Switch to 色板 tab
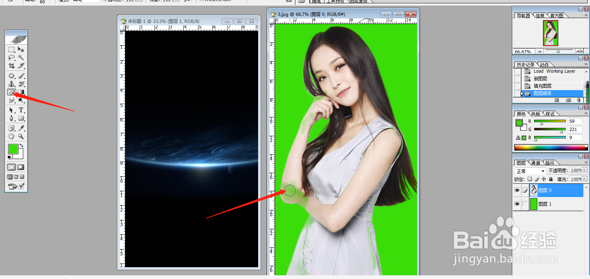This screenshot has width=590, height=279. (x=536, y=114)
